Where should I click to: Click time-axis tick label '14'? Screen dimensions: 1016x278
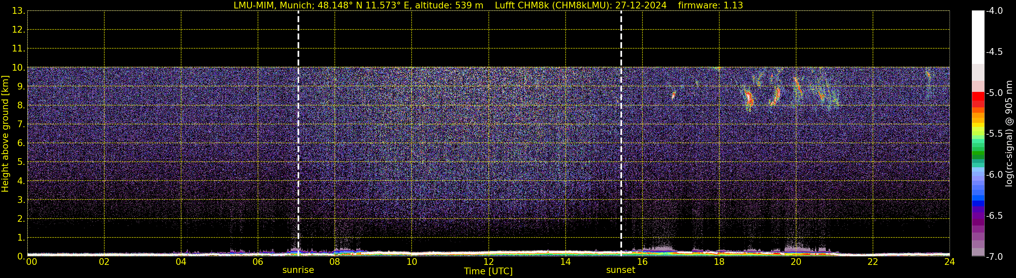coord(565,262)
